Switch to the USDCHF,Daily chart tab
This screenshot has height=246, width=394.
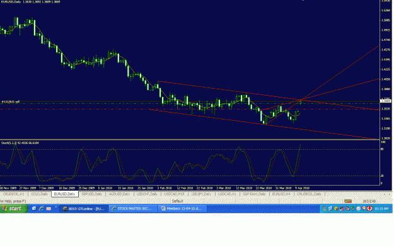pos(148,194)
